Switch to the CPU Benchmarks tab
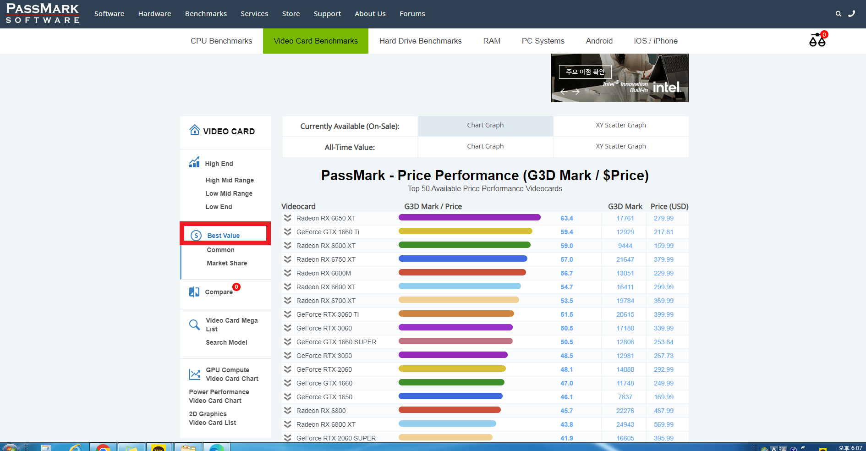Screen dimensions: 866x451 221,41
